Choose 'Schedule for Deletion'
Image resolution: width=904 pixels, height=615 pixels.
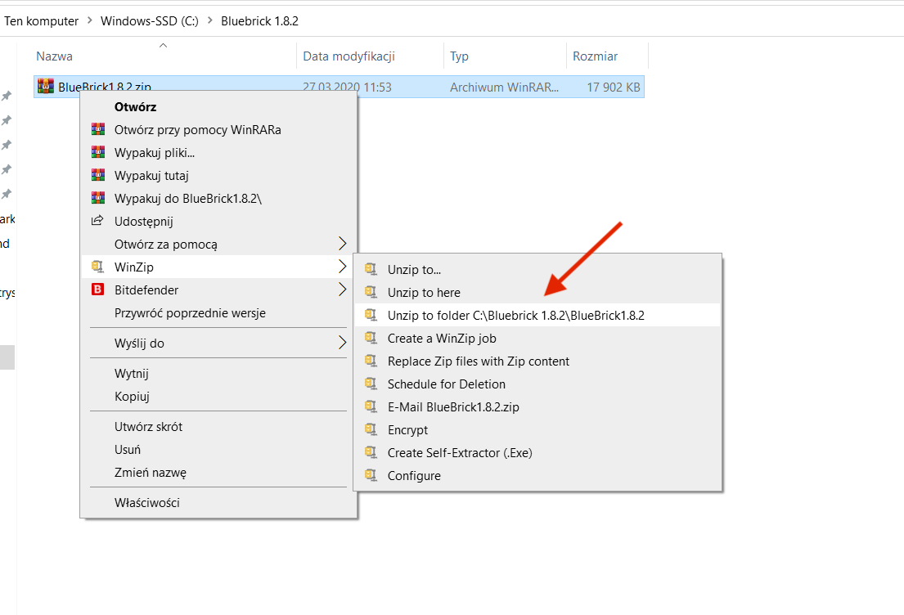[537, 384]
